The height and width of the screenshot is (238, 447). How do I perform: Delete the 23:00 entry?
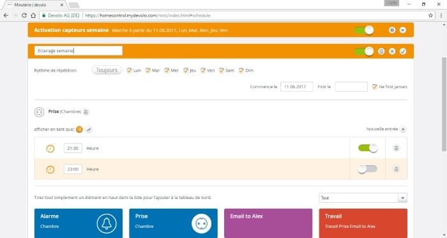pos(397,169)
